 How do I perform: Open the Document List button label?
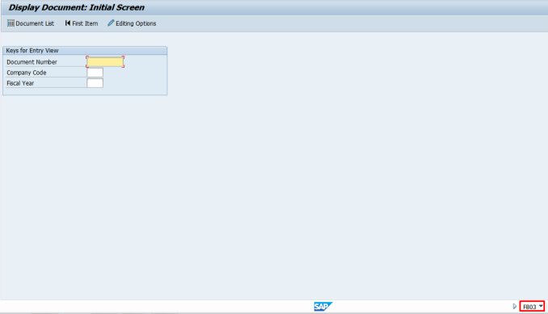pyautogui.click(x=35, y=23)
